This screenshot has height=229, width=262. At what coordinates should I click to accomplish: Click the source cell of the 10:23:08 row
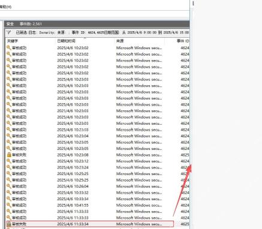[139, 155]
